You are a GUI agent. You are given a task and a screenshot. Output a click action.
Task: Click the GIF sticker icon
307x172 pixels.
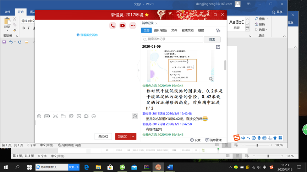[47, 116]
